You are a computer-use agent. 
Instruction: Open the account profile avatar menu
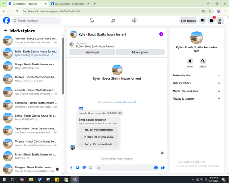(x=220, y=21)
